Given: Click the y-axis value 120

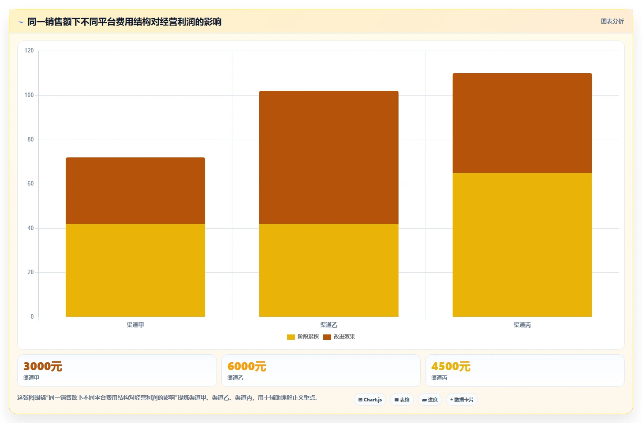Looking at the screenshot, I should click(x=29, y=51).
